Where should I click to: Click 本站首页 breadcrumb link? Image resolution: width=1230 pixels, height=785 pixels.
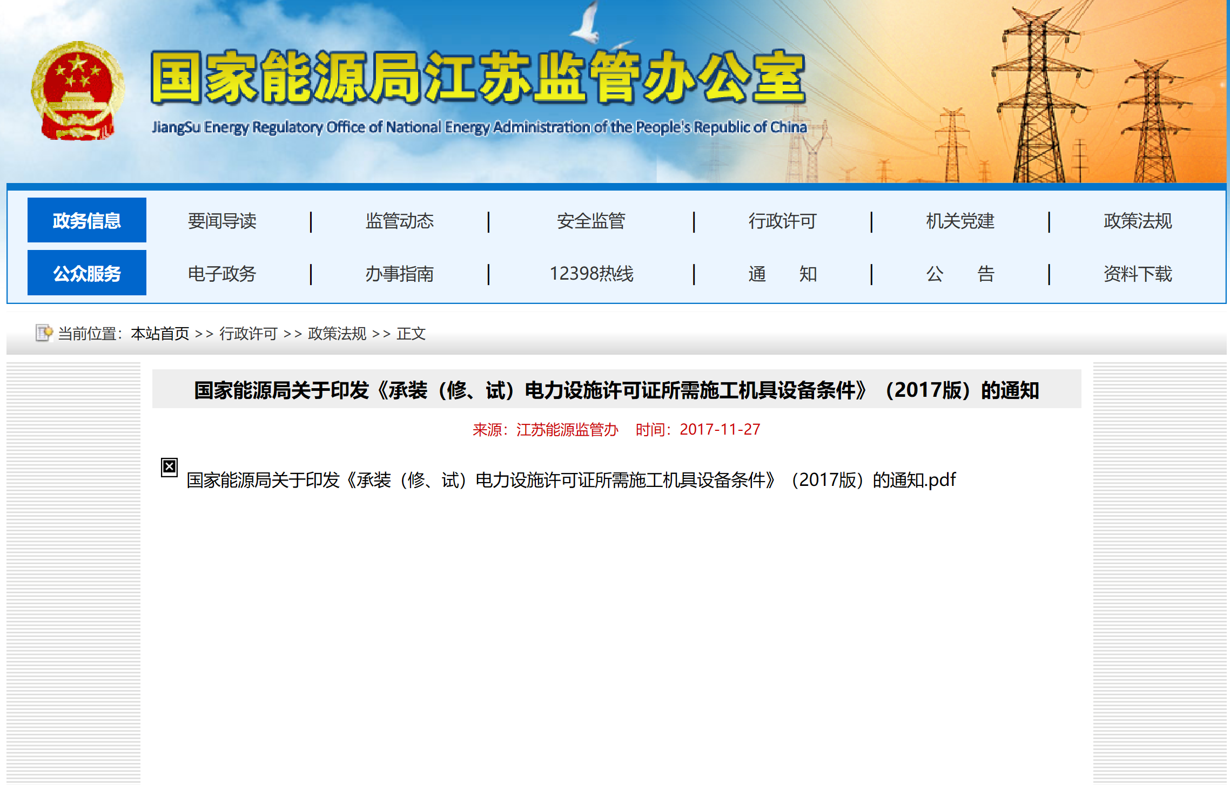(x=160, y=334)
